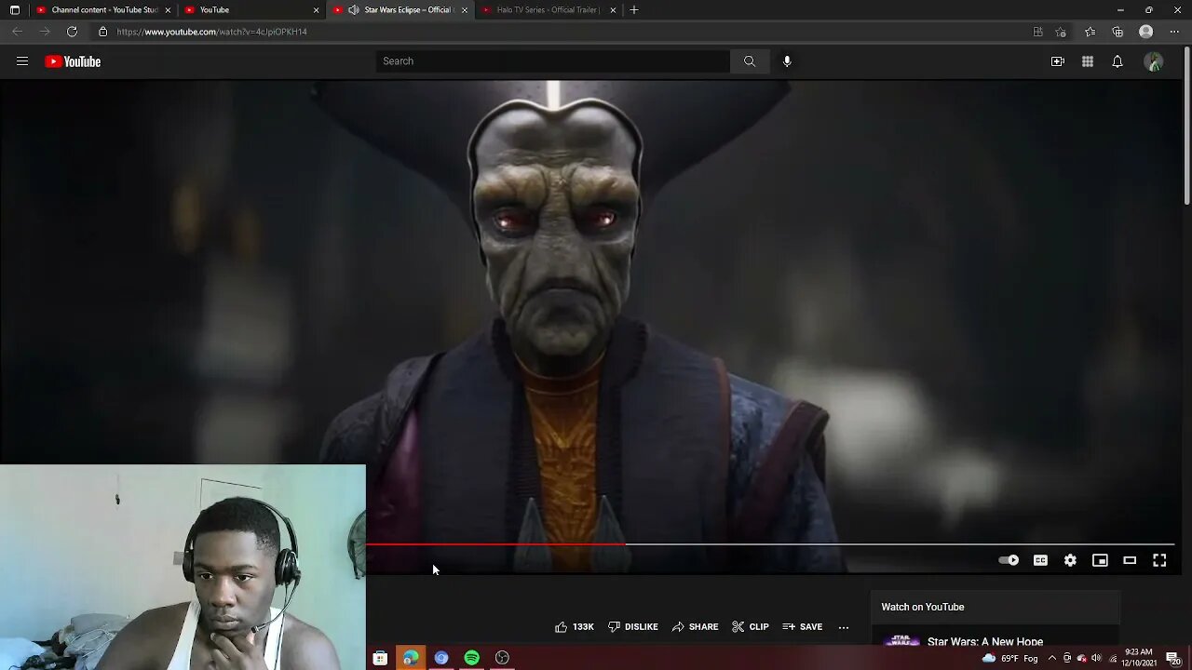The height and width of the screenshot is (670, 1192).
Task: Add this page to favorites star
Action: pyautogui.click(x=1061, y=32)
